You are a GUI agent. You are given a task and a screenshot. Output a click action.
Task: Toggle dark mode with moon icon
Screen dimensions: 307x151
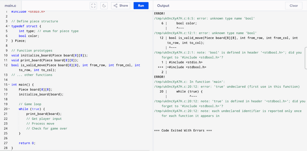(x=104, y=6)
